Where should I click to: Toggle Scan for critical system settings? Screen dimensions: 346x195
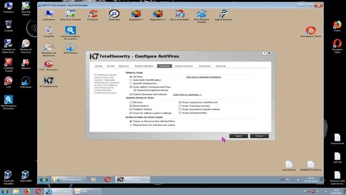click(x=131, y=113)
